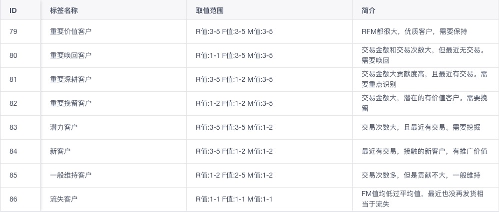The width and height of the screenshot is (499, 212).
Task: Select the 潜力客户 label cell
Action: [63, 128]
